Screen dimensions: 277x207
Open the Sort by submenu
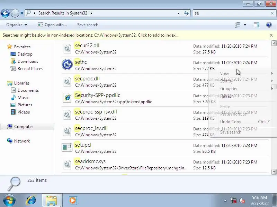coord(243,81)
